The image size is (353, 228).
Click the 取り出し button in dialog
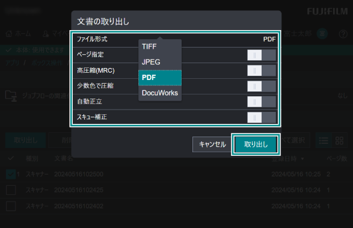[x=256, y=144]
